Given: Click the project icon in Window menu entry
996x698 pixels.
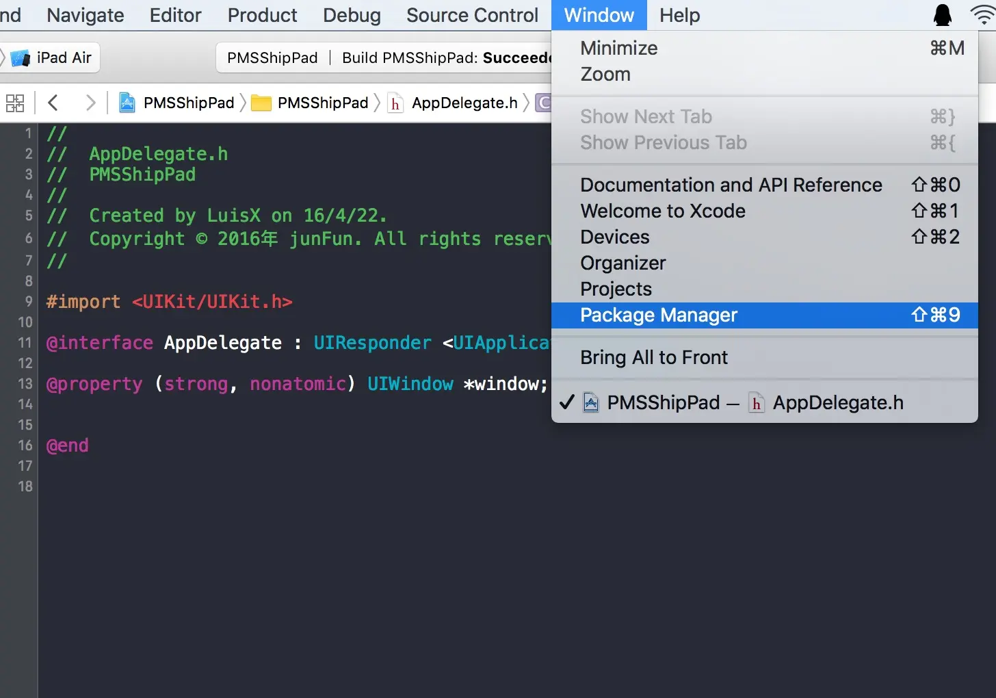Looking at the screenshot, I should click(591, 402).
